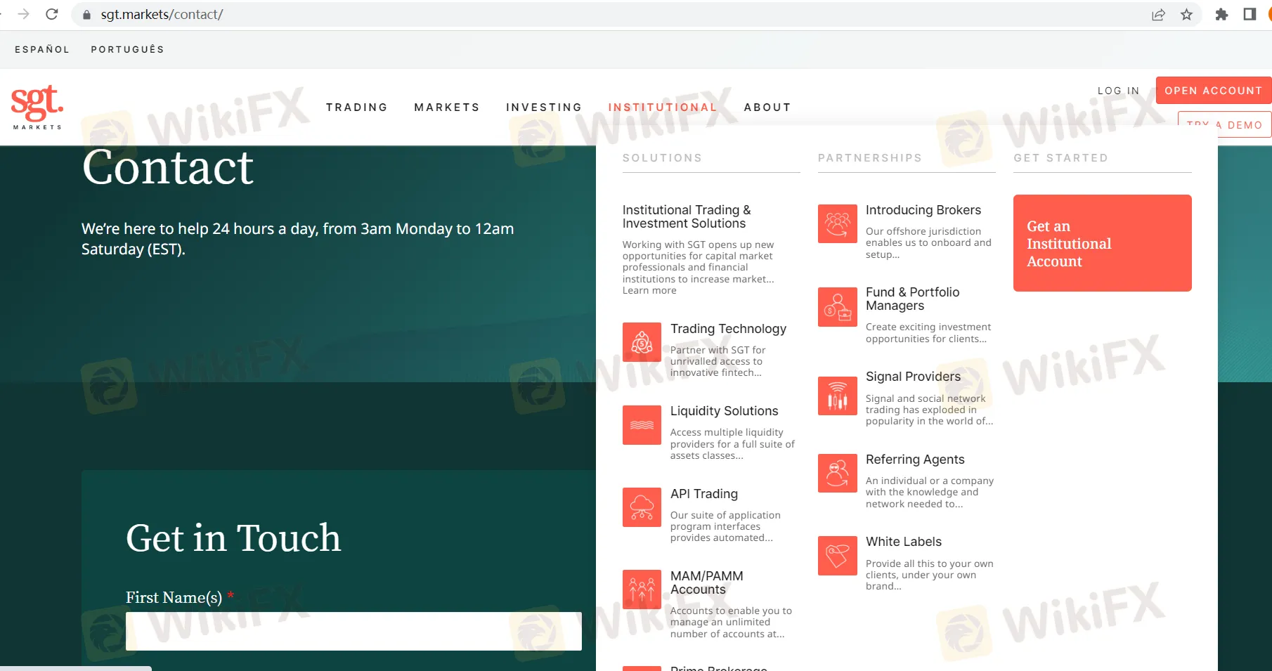
Task: Click the SOLUTIONS column heading
Action: pos(662,158)
